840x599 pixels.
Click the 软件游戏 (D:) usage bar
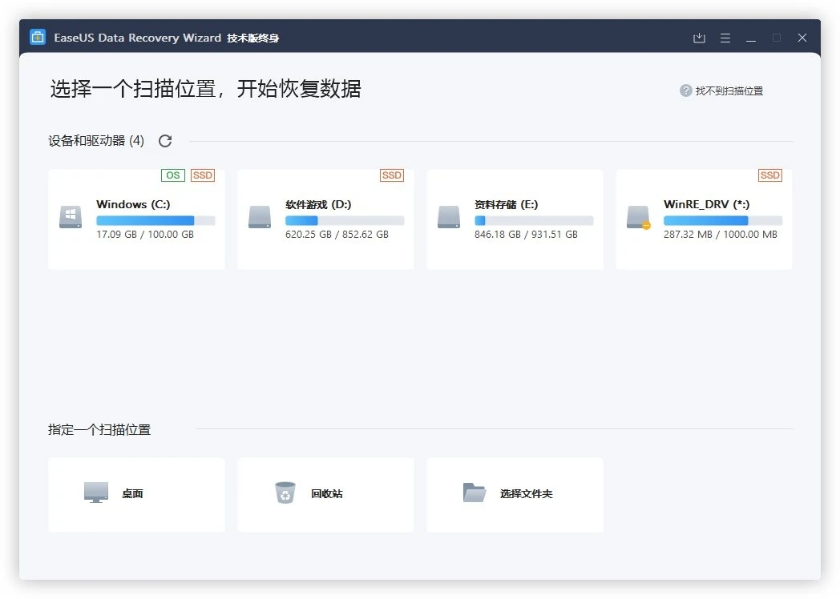pyautogui.click(x=345, y=220)
